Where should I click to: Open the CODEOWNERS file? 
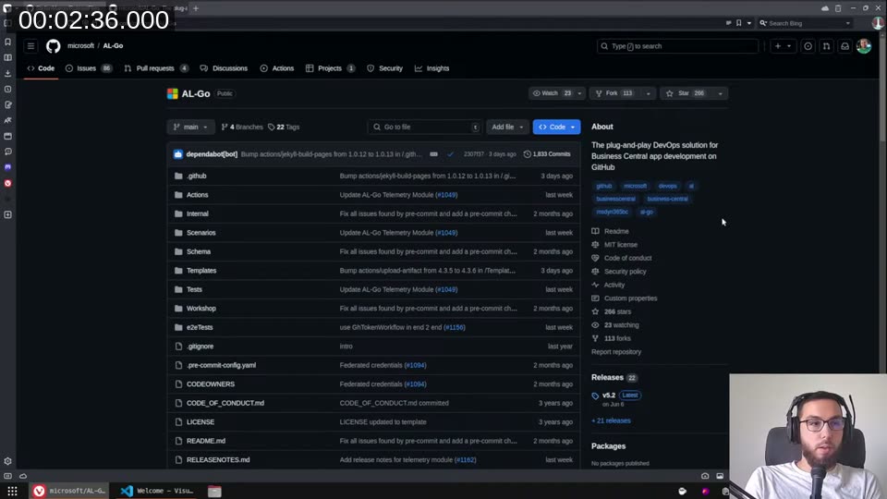point(211,384)
